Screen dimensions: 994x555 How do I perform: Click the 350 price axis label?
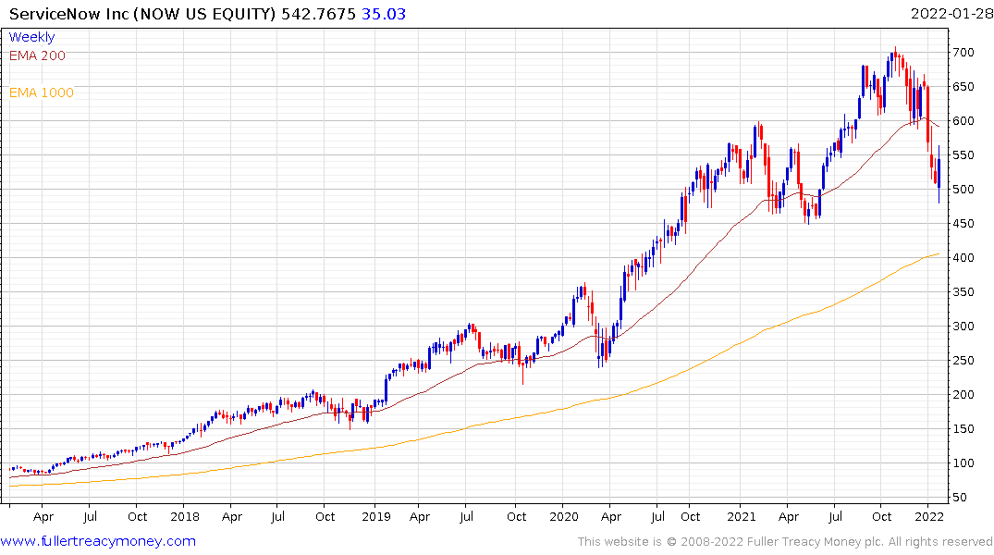[x=963, y=292]
